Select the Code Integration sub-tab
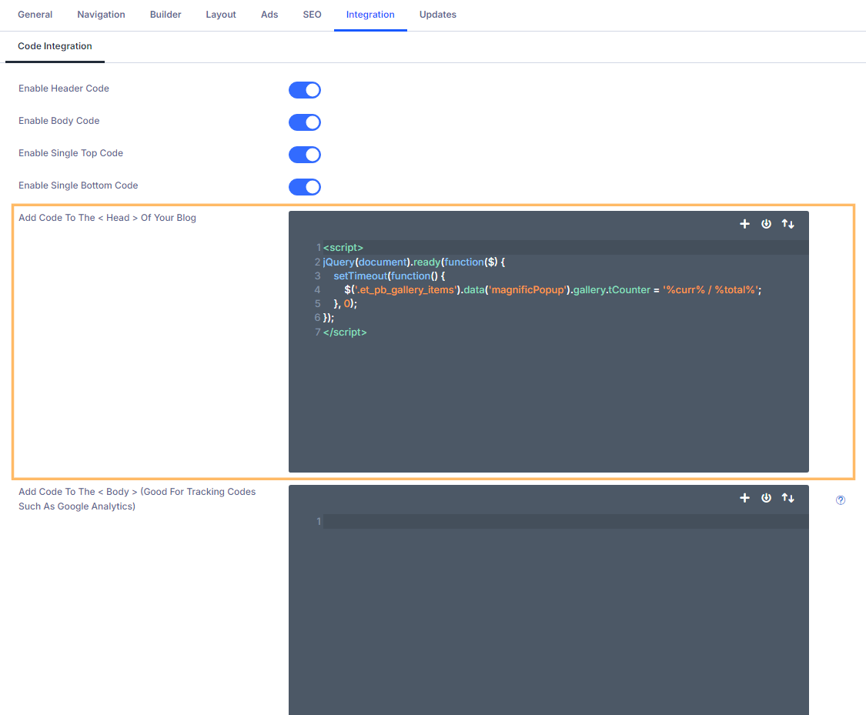This screenshot has height=715, width=866. tap(55, 46)
